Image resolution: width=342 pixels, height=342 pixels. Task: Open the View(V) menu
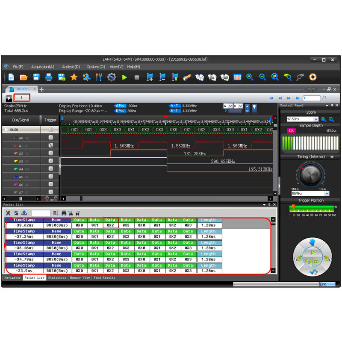click(116, 67)
